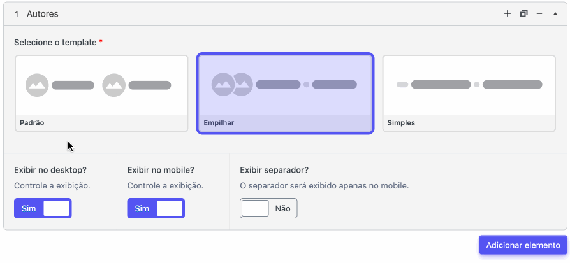570x263 pixels.
Task: Select the Padrão template
Action: tap(101, 94)
